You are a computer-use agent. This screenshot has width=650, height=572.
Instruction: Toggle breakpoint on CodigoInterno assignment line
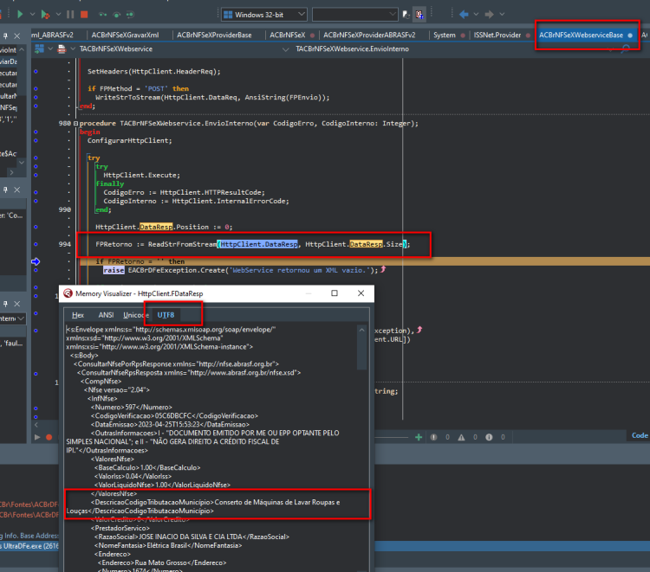[x=36, y=201]
